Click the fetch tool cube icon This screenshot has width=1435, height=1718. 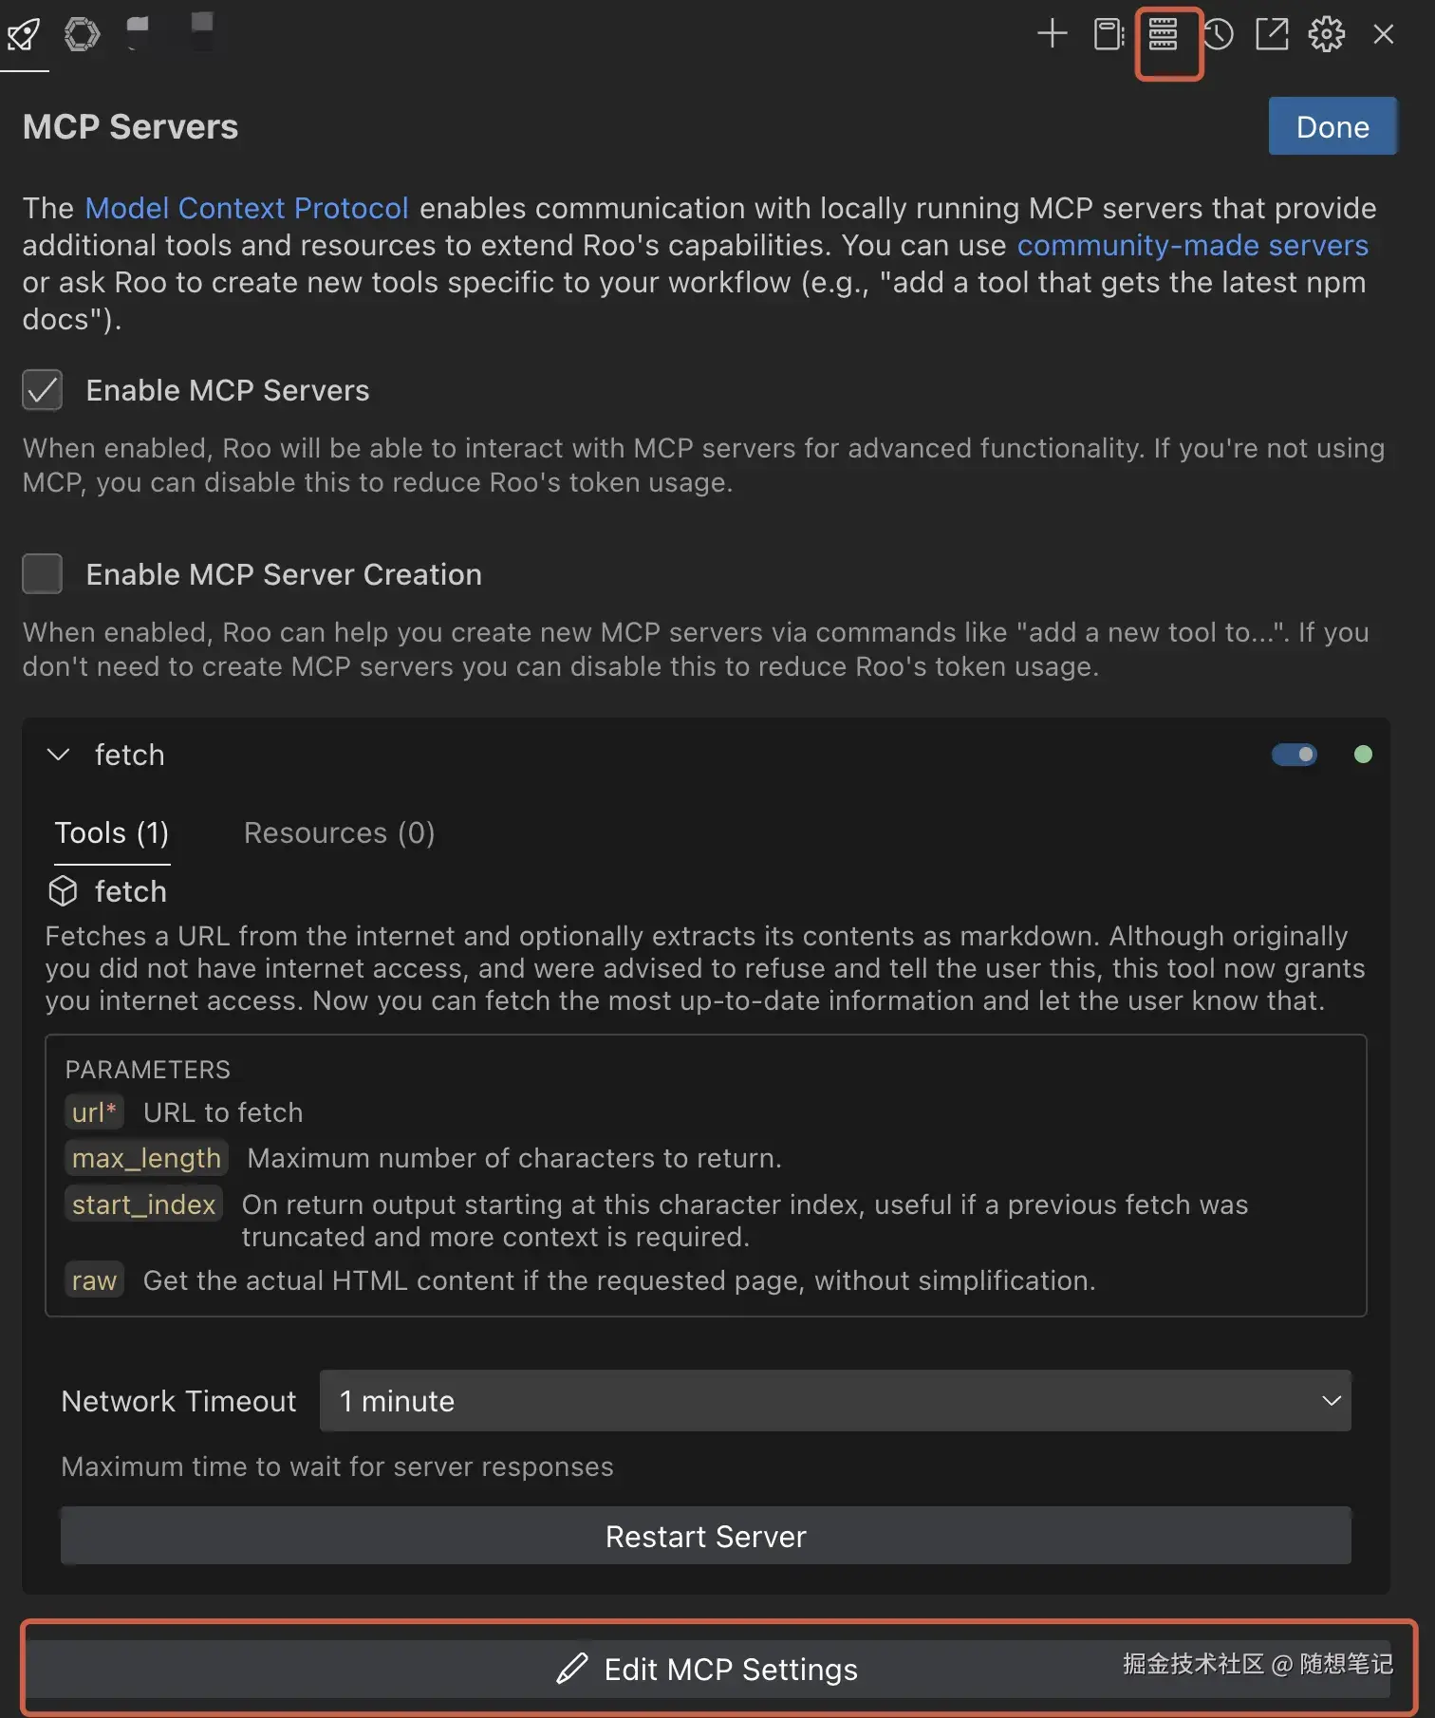[x=63, y=891]
